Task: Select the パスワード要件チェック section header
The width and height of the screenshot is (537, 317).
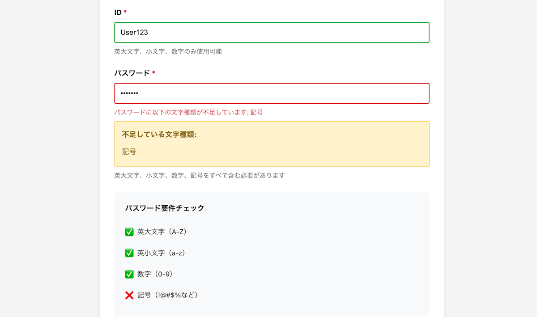Action: click(x=164, y=207)
